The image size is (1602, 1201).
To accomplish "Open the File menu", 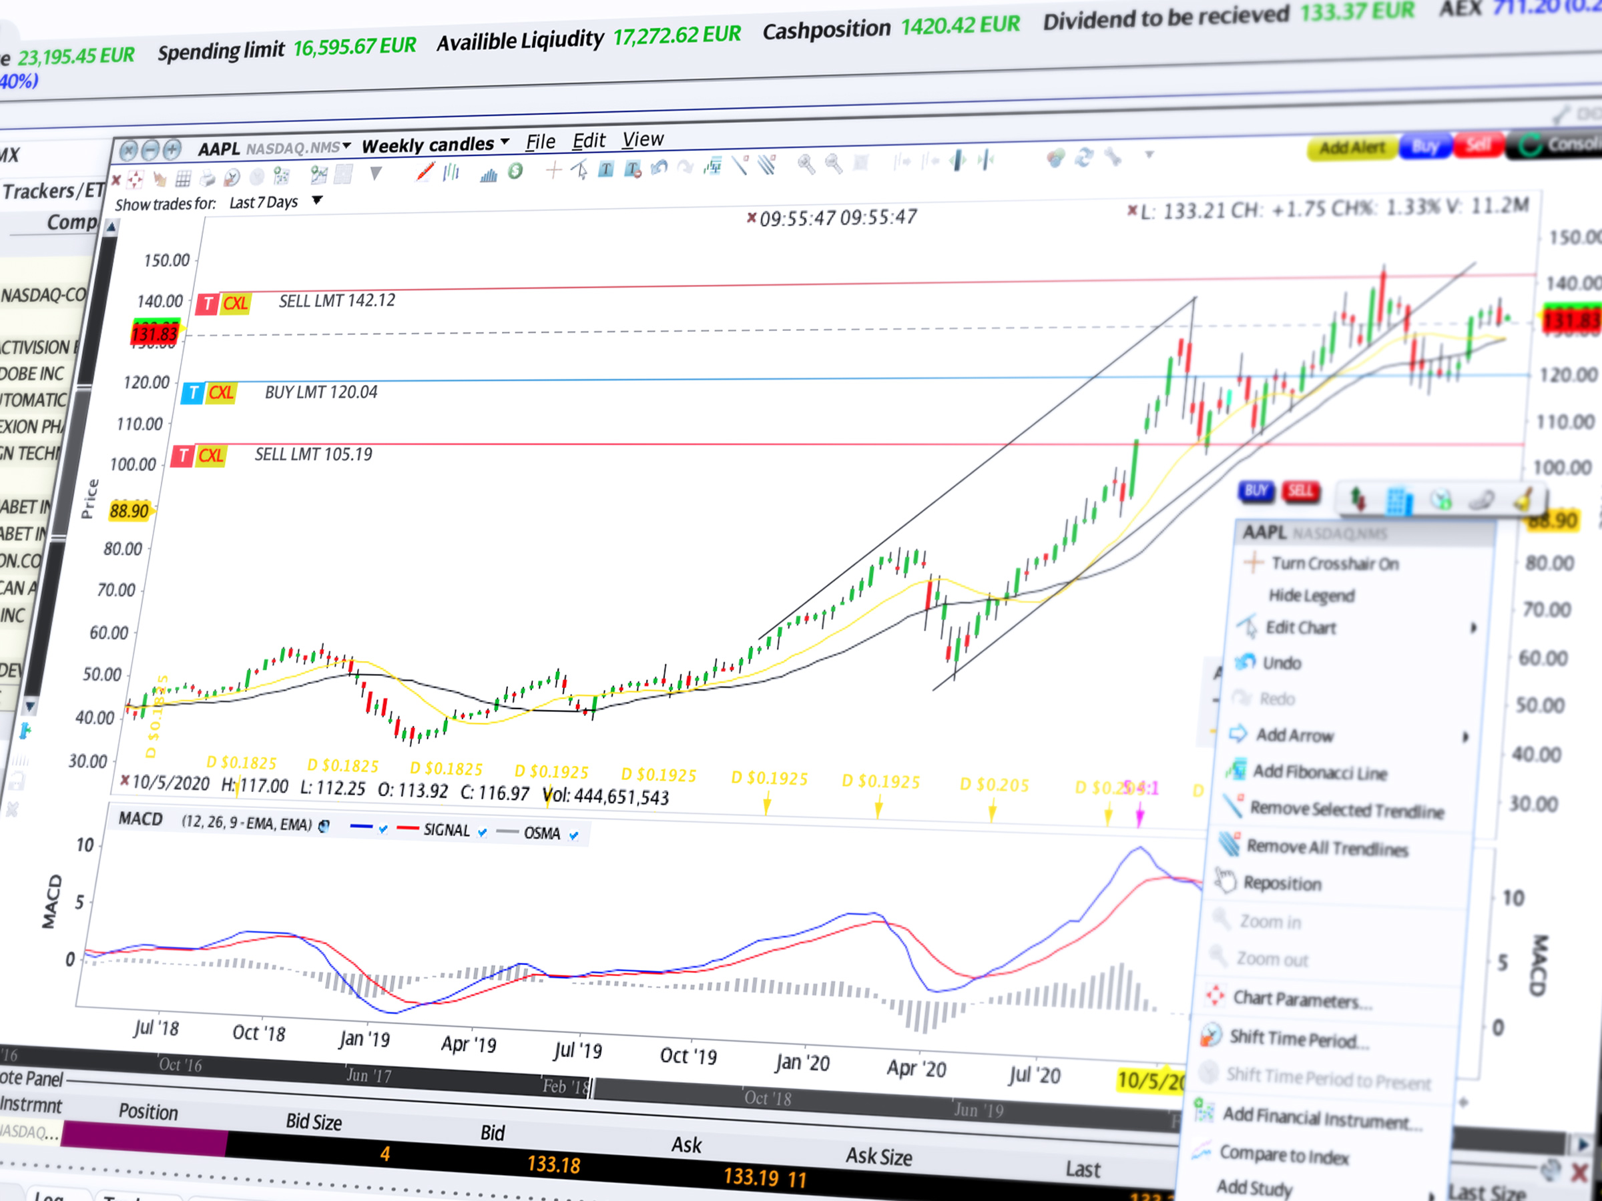I will coord(540,142).
